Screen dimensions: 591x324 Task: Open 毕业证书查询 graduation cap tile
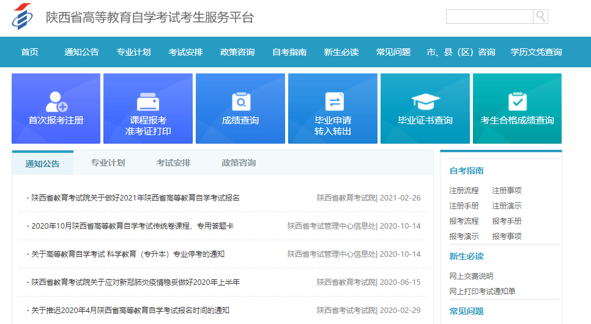[x=425, y=109]
